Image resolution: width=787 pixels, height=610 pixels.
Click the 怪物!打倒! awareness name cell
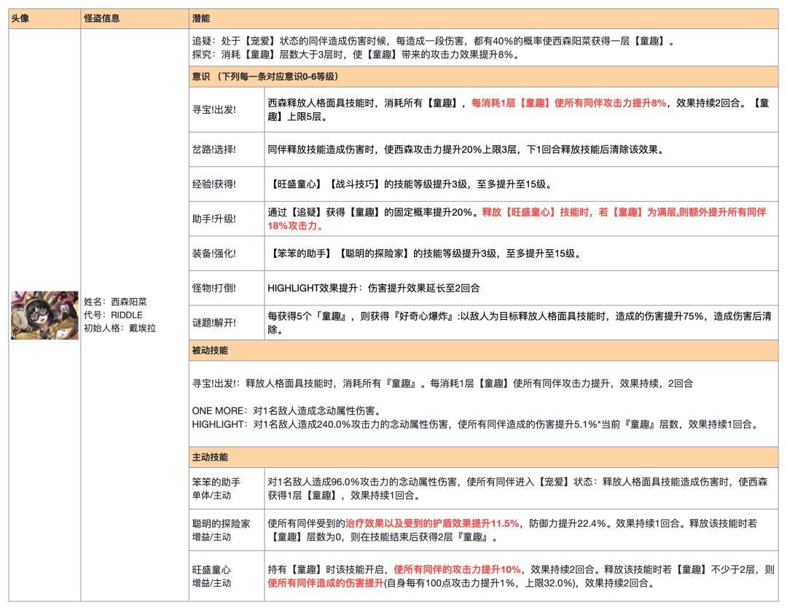tap(227, 288)
